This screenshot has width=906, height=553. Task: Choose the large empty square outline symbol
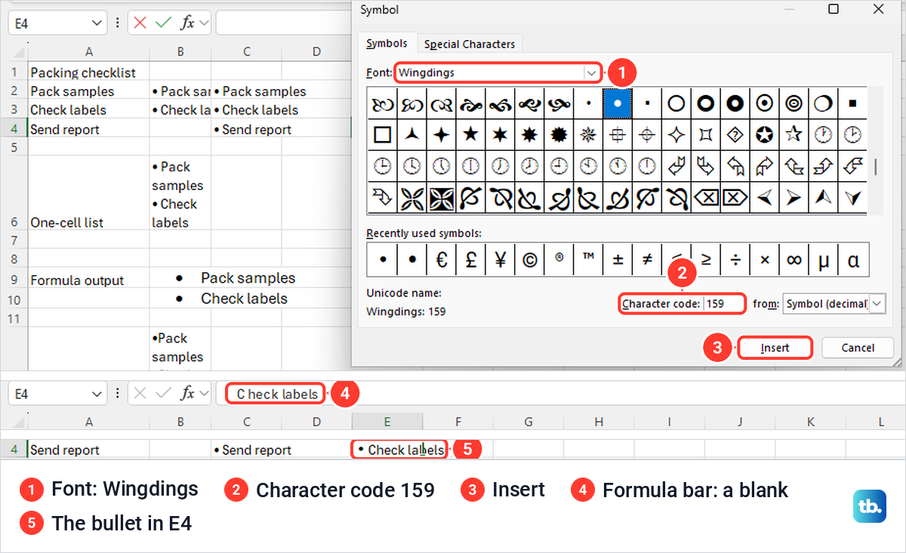(x=383, y=134)
